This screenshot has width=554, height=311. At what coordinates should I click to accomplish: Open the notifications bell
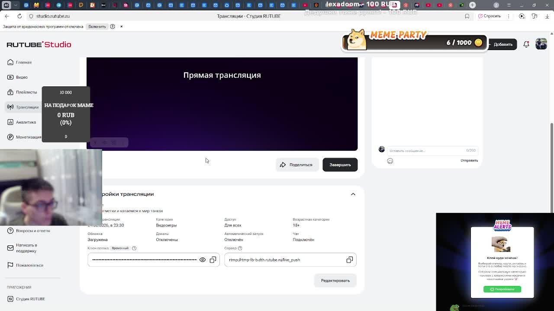tap(526, 44)
